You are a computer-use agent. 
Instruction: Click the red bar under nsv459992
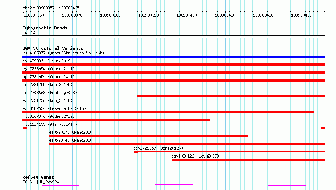pos(174,65)
